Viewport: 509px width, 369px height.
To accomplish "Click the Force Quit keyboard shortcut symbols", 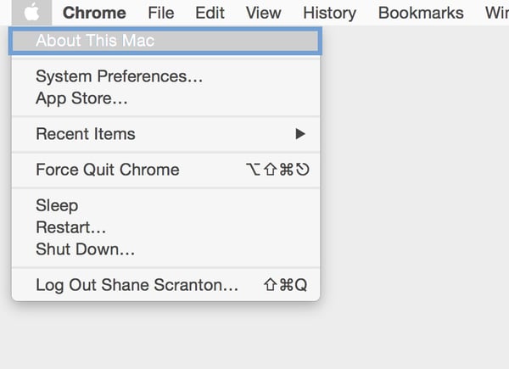I will point(277,170).
